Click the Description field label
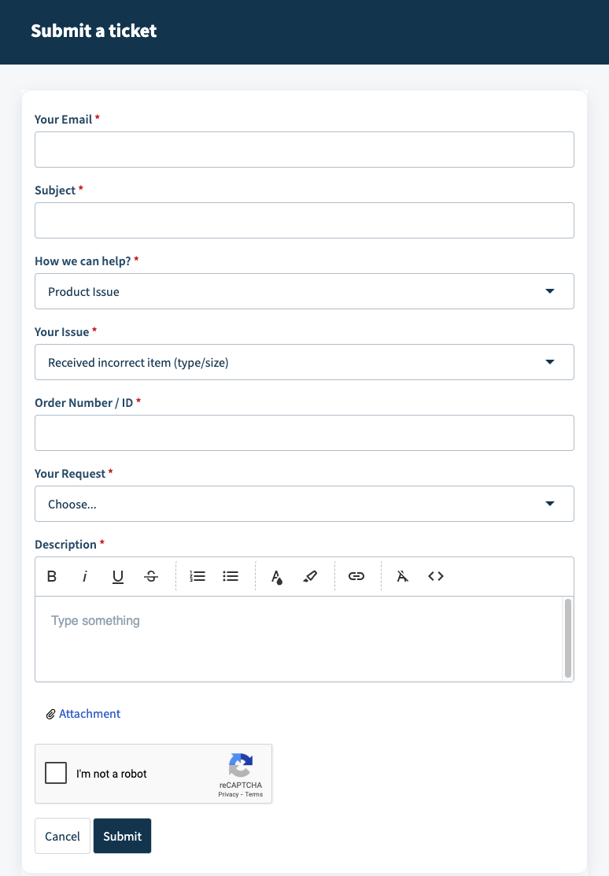Image resolution: width=609 pixels, height=876 pixels. [65, 545]
